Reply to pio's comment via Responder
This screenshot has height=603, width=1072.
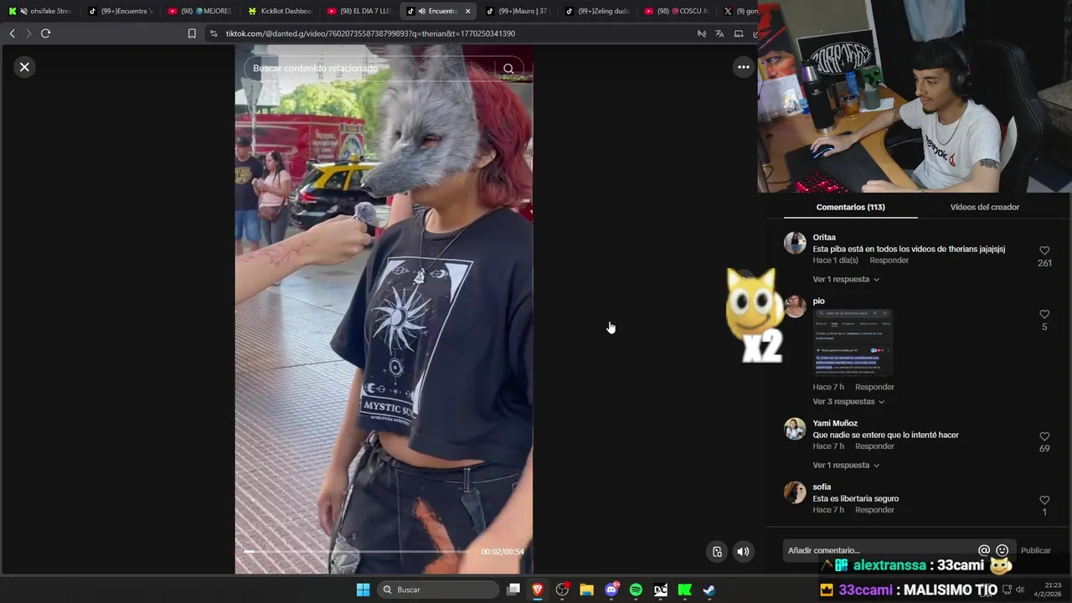tap(874, 387)
